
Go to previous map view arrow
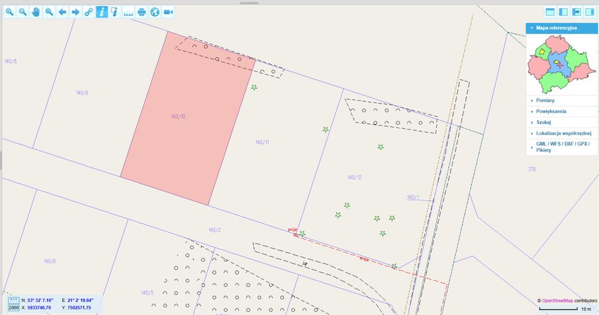click(x=62, y=12)
